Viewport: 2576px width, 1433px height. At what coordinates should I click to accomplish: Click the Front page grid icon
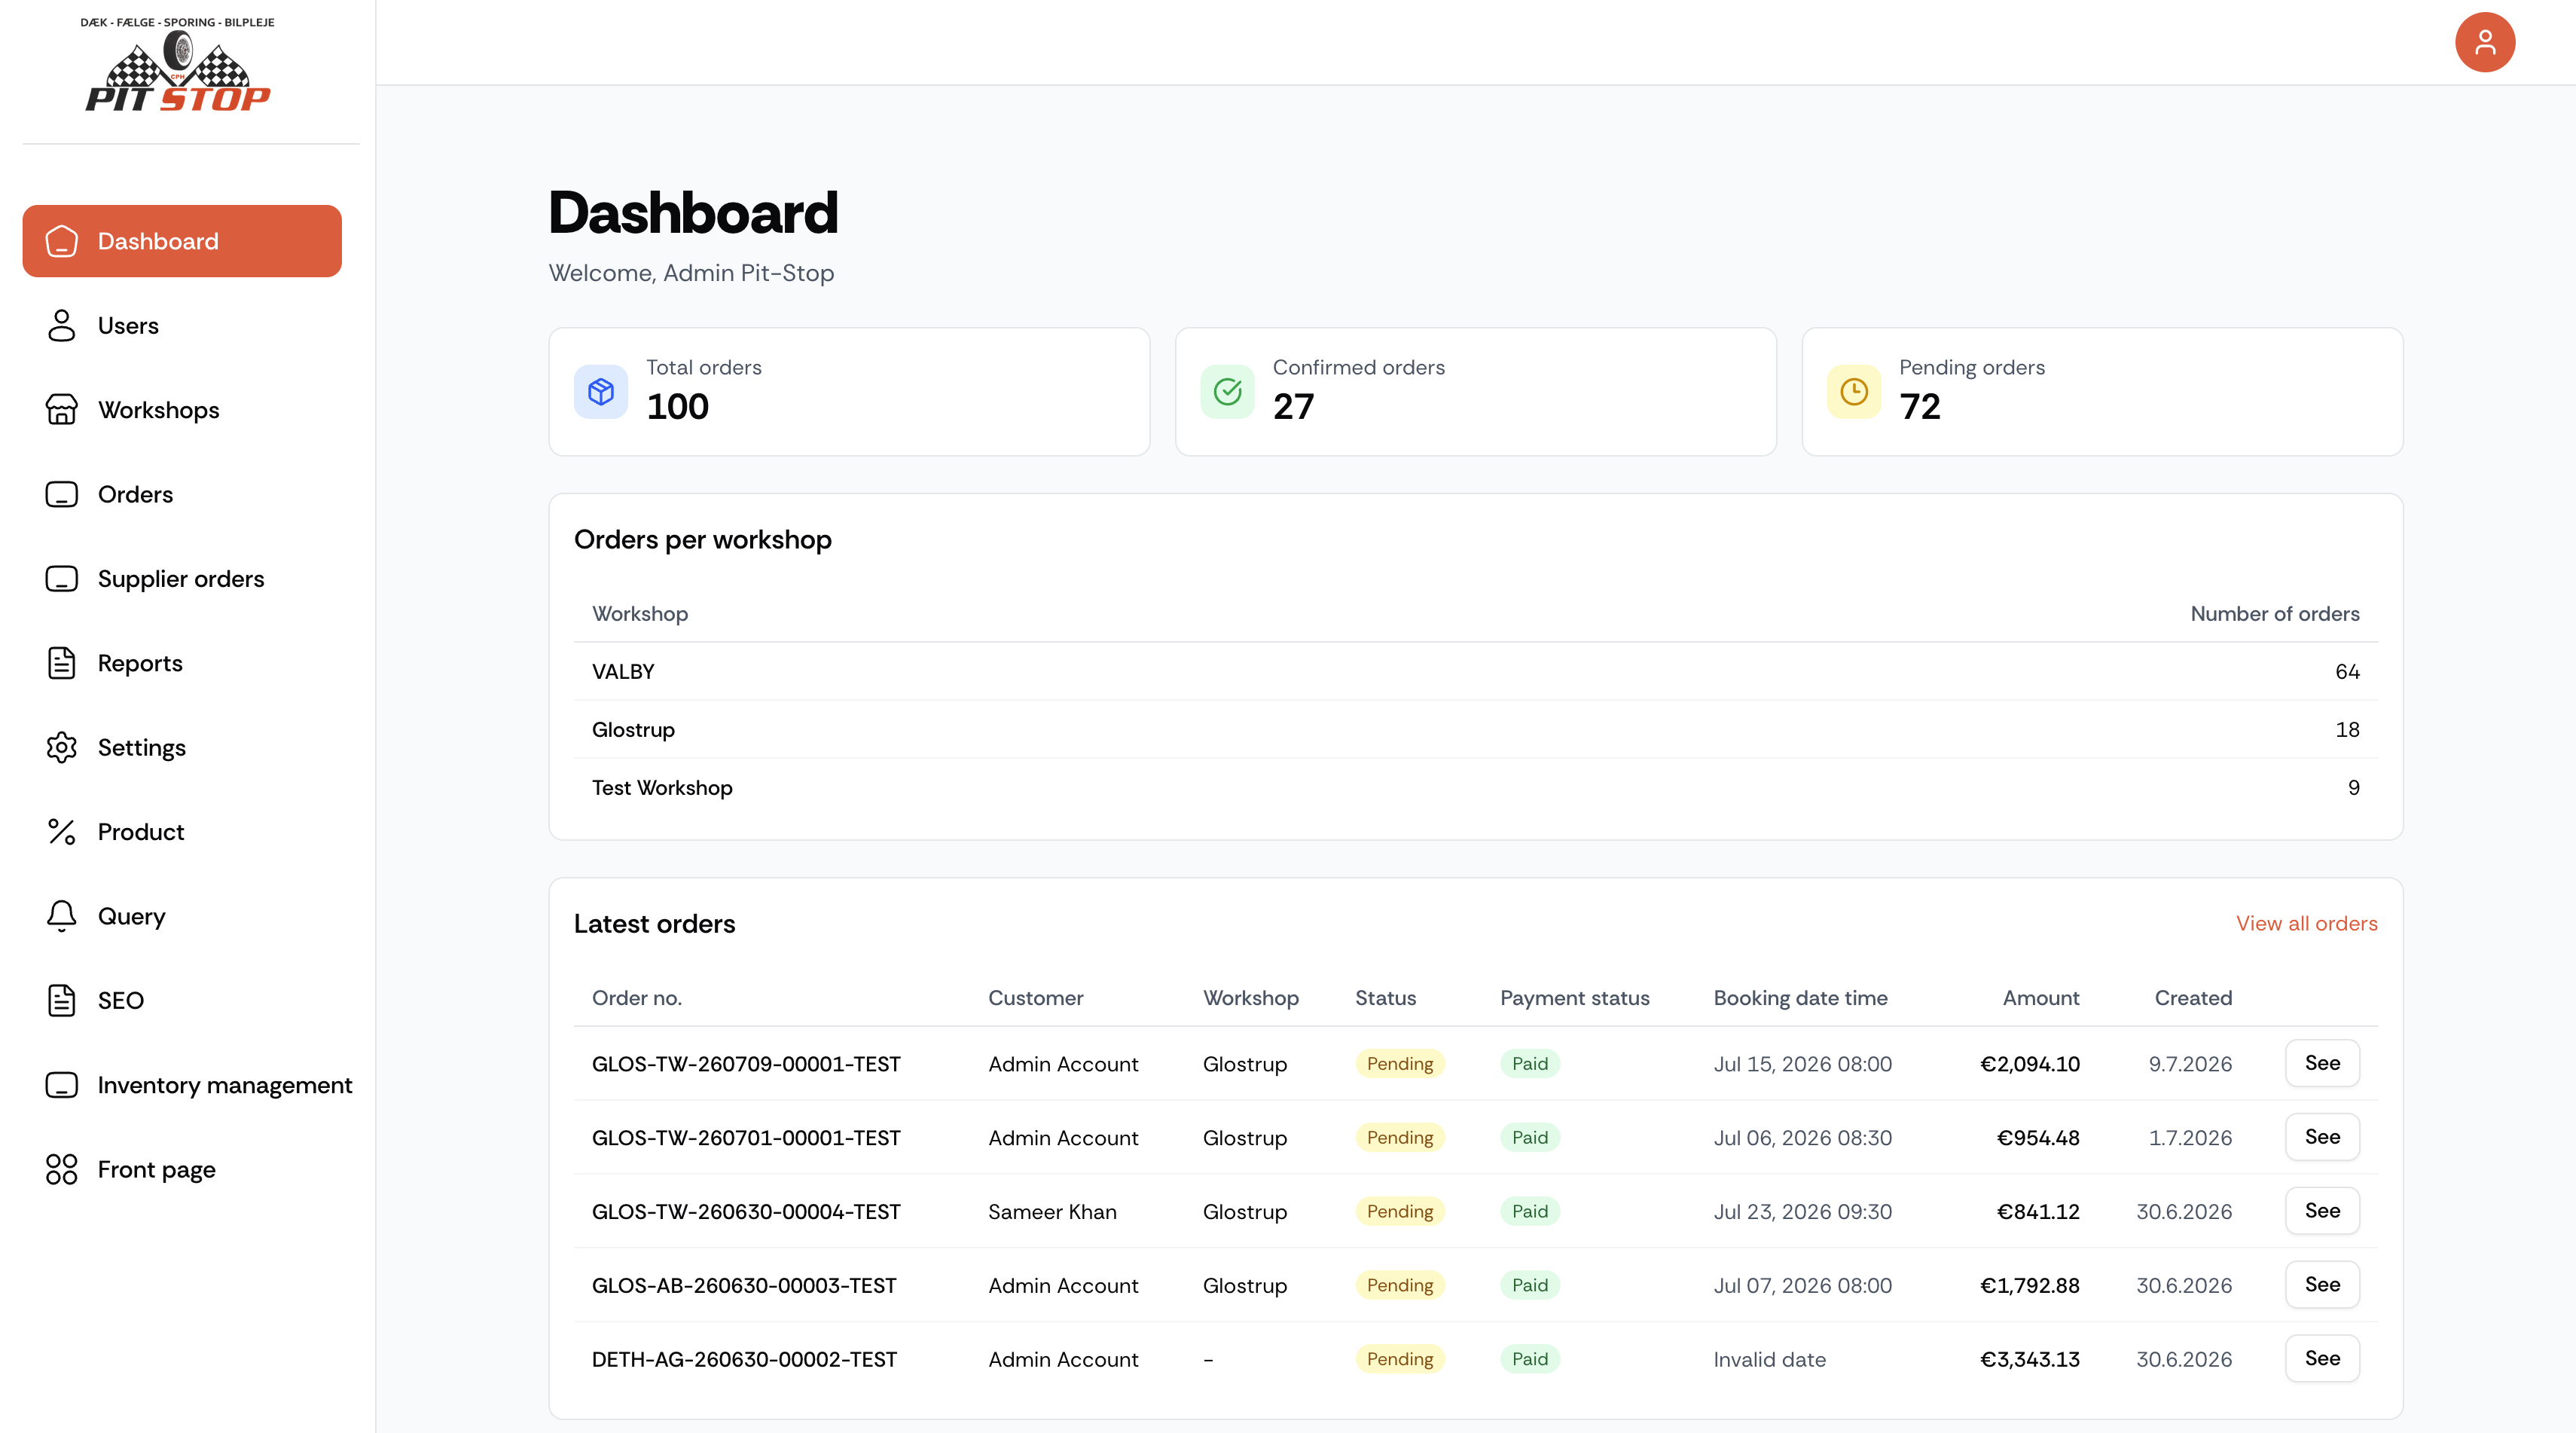click(62, 1169)
